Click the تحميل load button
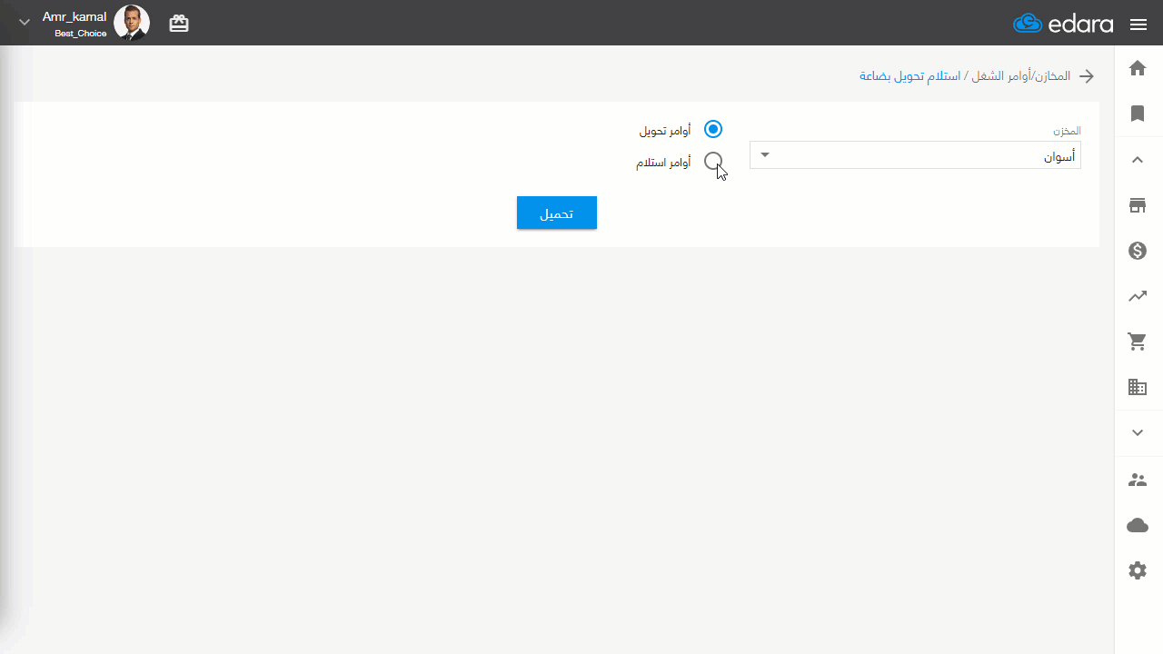Screen dimensions: 1163x654 point(557,213)
